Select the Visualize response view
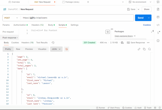This screenshot has height=110, width=162. coord(42,49)
